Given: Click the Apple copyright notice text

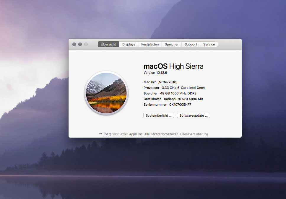Looking at the screenshot, I should click(x=139, y=134).
